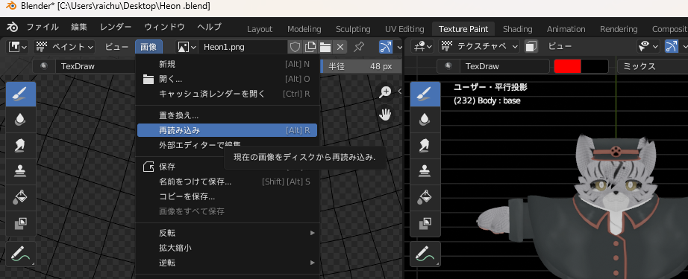Choose 拡大縮小 from the image menu
This screenshot has height=279, width=688.
(227, 248)
